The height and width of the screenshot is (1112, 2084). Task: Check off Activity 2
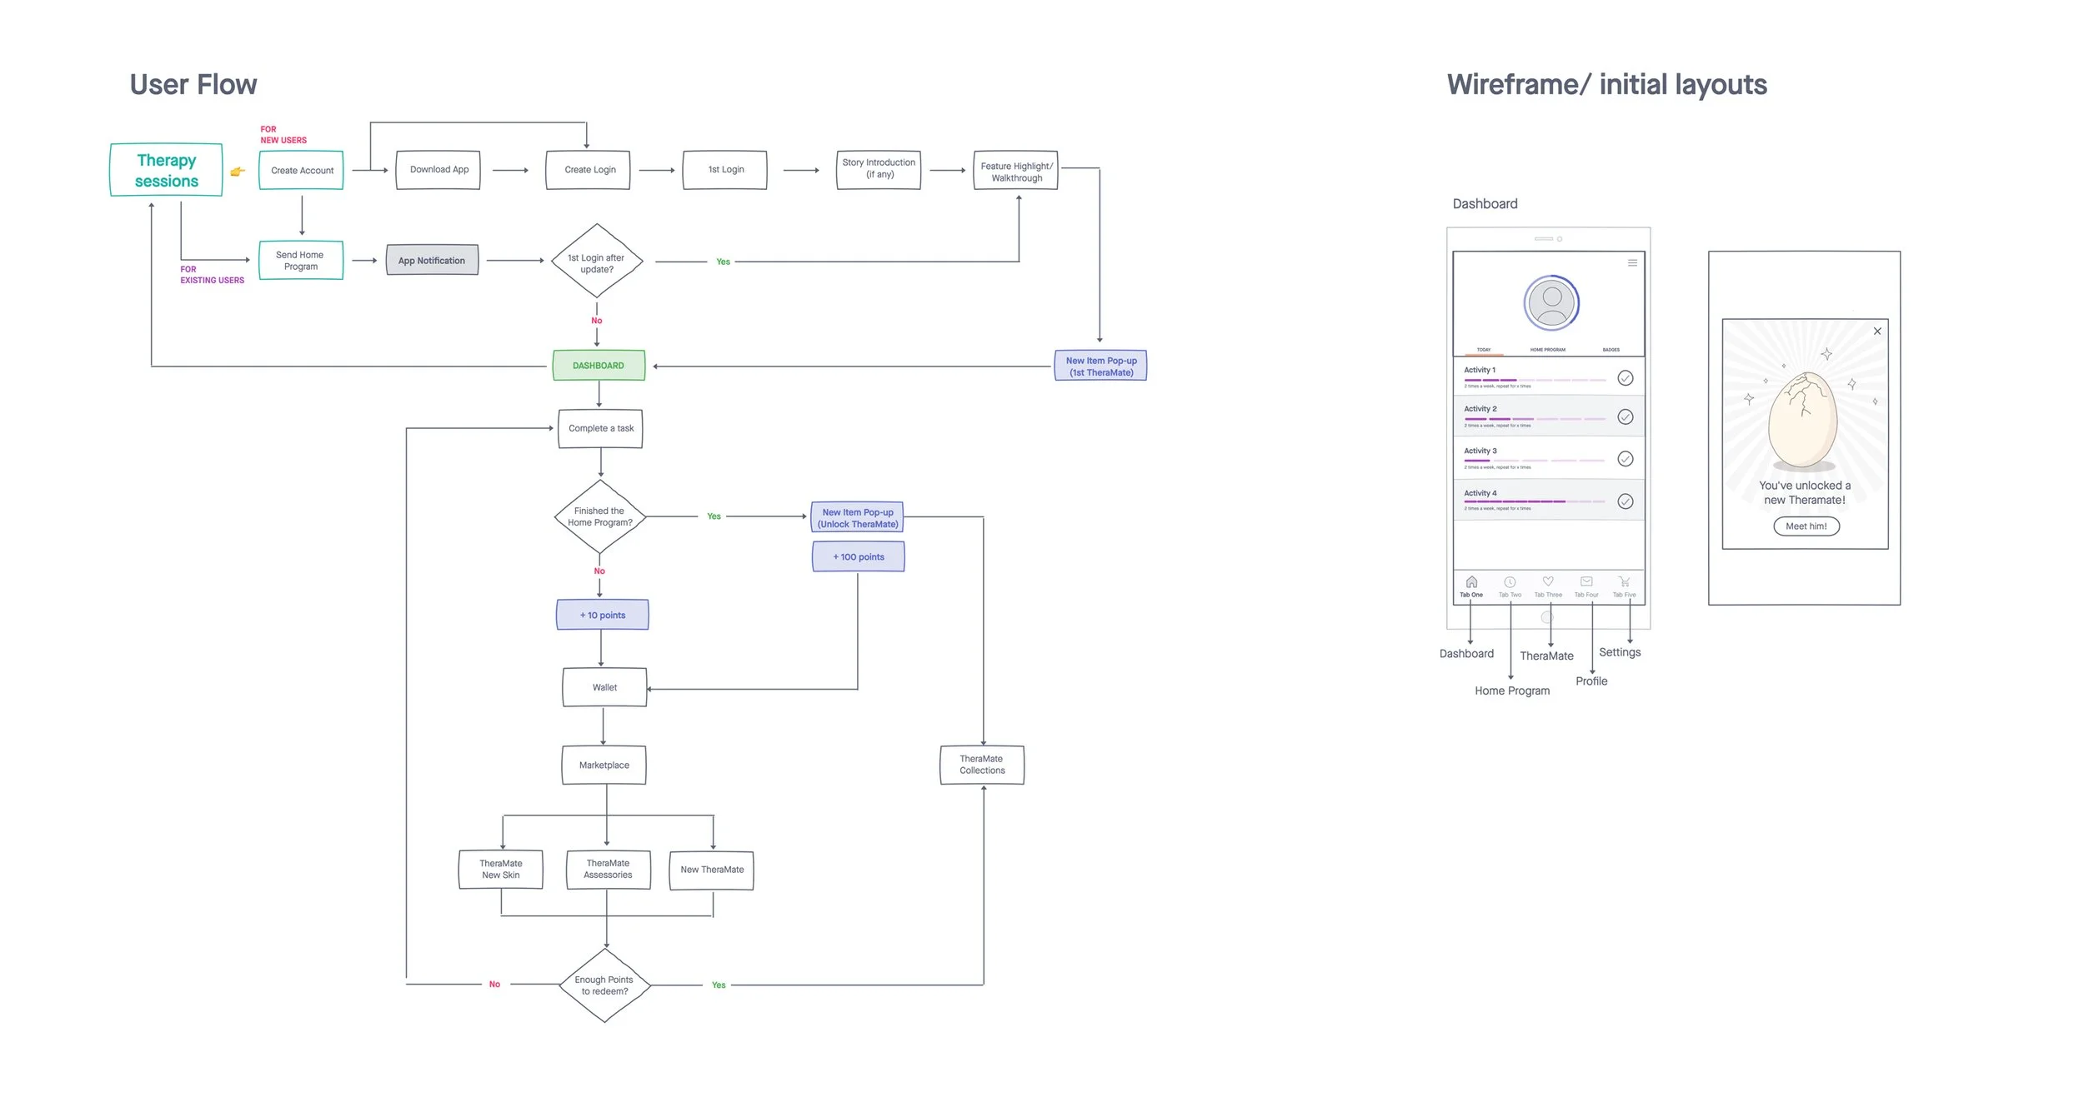pyautogui.click(x=1626, y=417)
